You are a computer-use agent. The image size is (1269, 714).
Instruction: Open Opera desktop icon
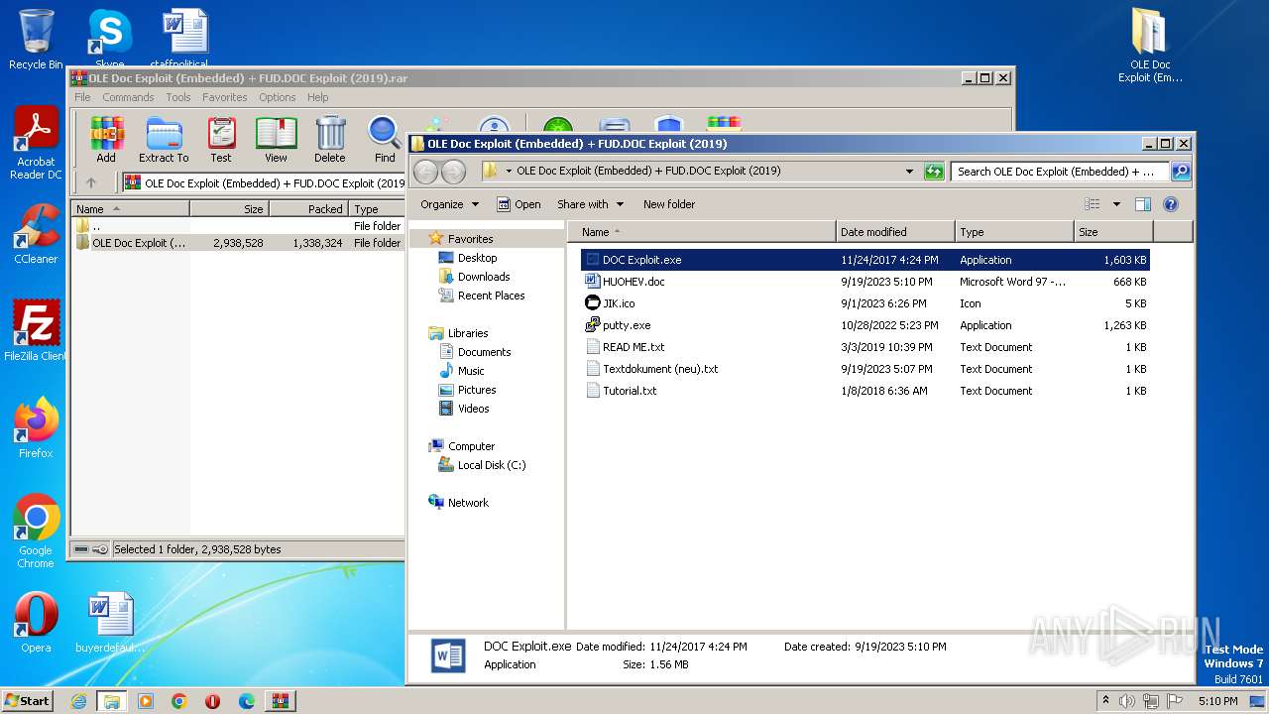pyautogui.click(x=36, y=622)
